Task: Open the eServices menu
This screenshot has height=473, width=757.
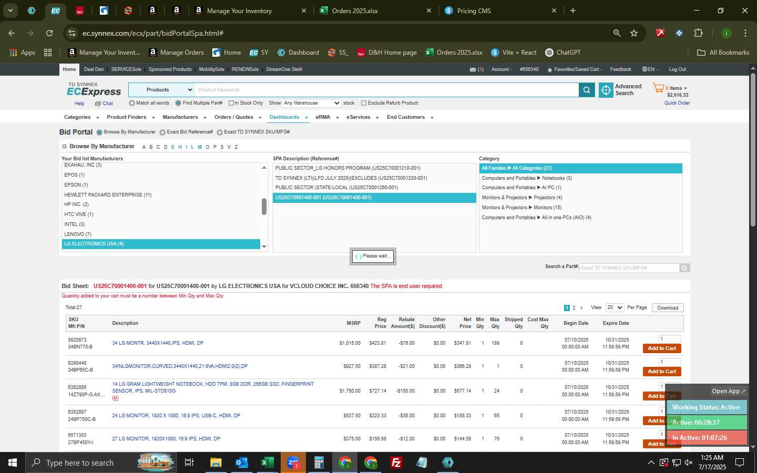Action: 363,117
